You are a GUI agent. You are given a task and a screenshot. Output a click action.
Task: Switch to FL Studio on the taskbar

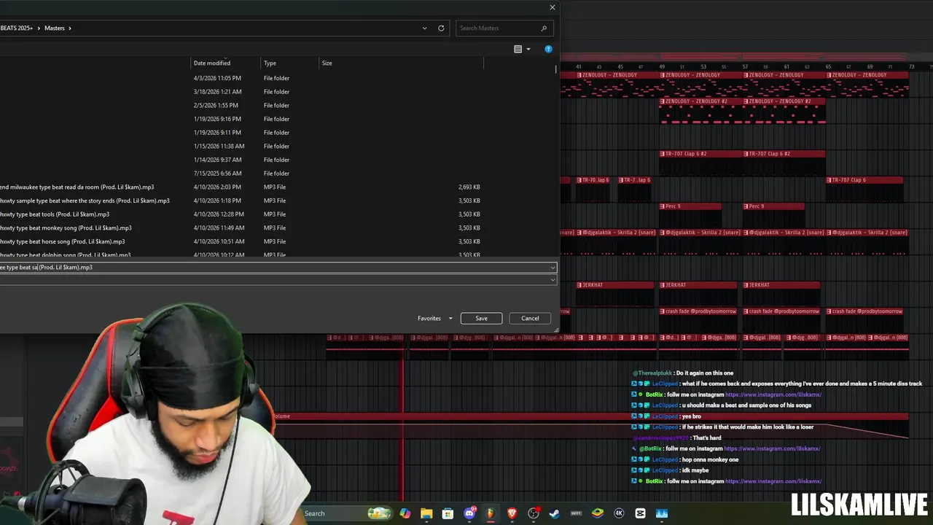point(491,513)
